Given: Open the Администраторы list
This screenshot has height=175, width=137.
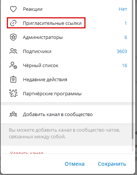Looking at the screenshot, I should (66, 37).
